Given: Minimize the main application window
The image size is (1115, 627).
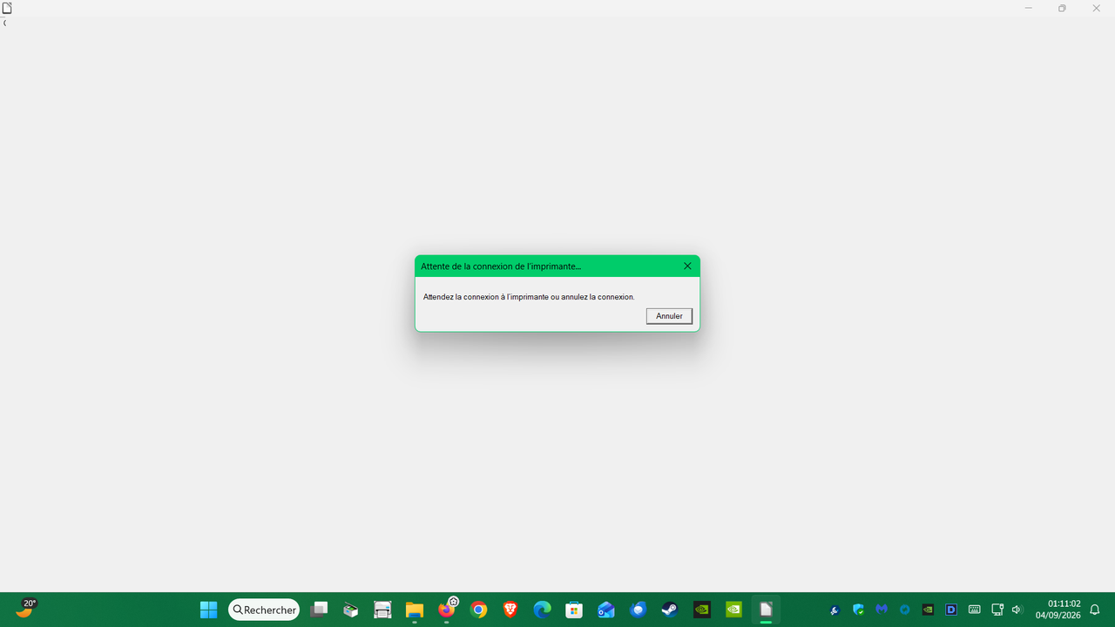Looking at the screenshot, I should pyautogui.click(x=1029, y=8).
